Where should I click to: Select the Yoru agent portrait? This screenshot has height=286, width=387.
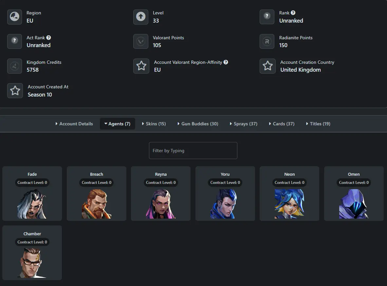(225, 204)
